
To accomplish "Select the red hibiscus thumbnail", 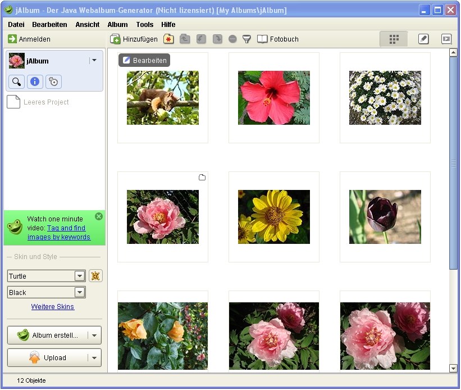I will point(274,98).
